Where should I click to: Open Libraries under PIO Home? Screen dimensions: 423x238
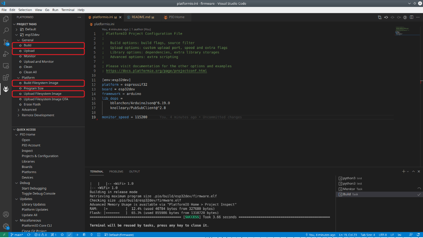[28, 162]
